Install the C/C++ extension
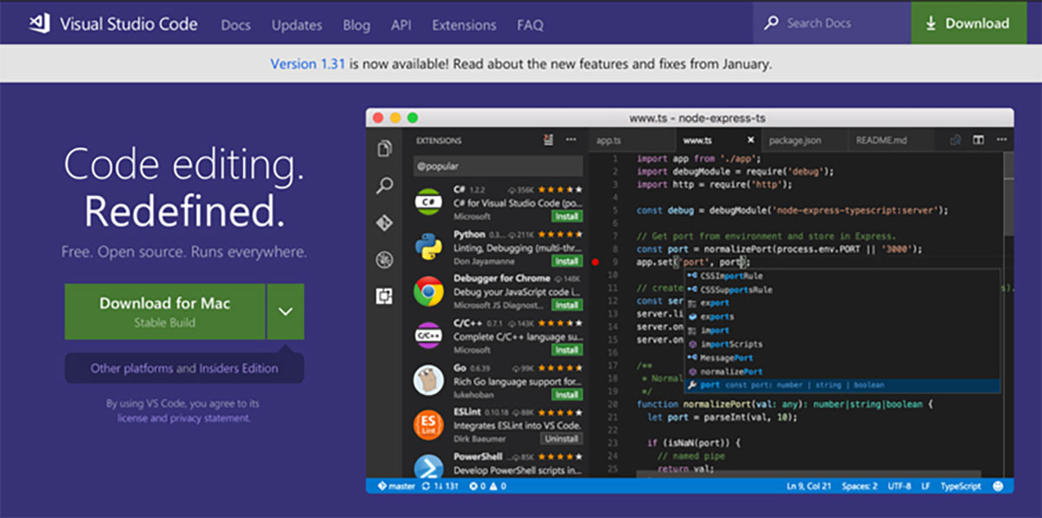1042x518 pixels. click(567, 350)
